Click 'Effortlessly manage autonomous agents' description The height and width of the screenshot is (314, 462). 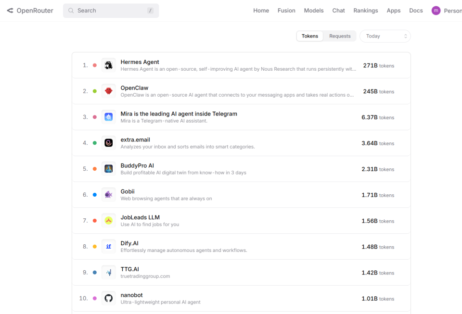pos(184,251)
